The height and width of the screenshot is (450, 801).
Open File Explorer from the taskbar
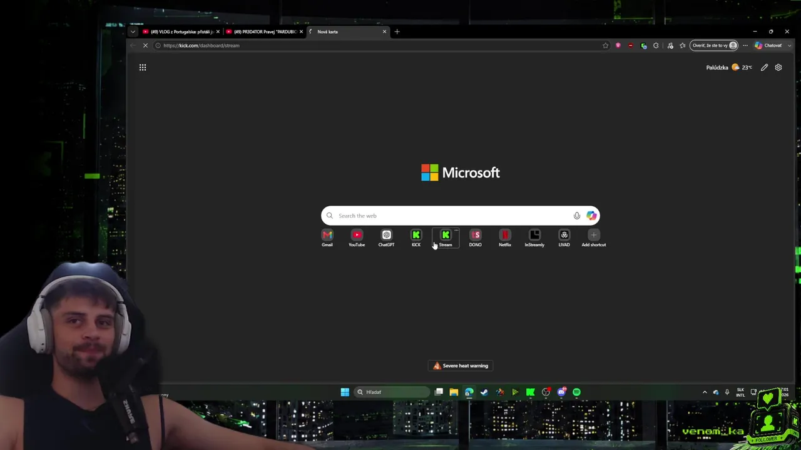[454, 392]
